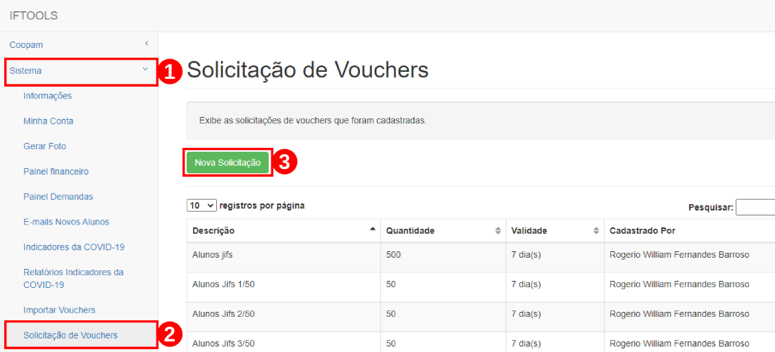Open Painel financeiro
Screen dimensions: 775x352
pos(56,171)
